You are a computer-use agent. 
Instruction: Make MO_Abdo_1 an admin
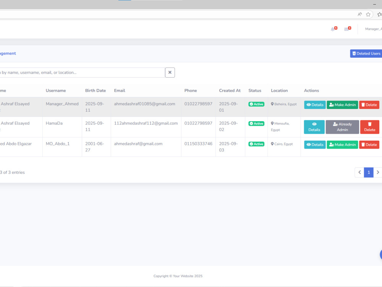pos(342,145)
